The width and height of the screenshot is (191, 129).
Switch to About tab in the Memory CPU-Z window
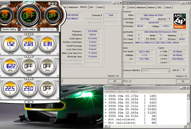pyautogui.click(x=100, y=7)
